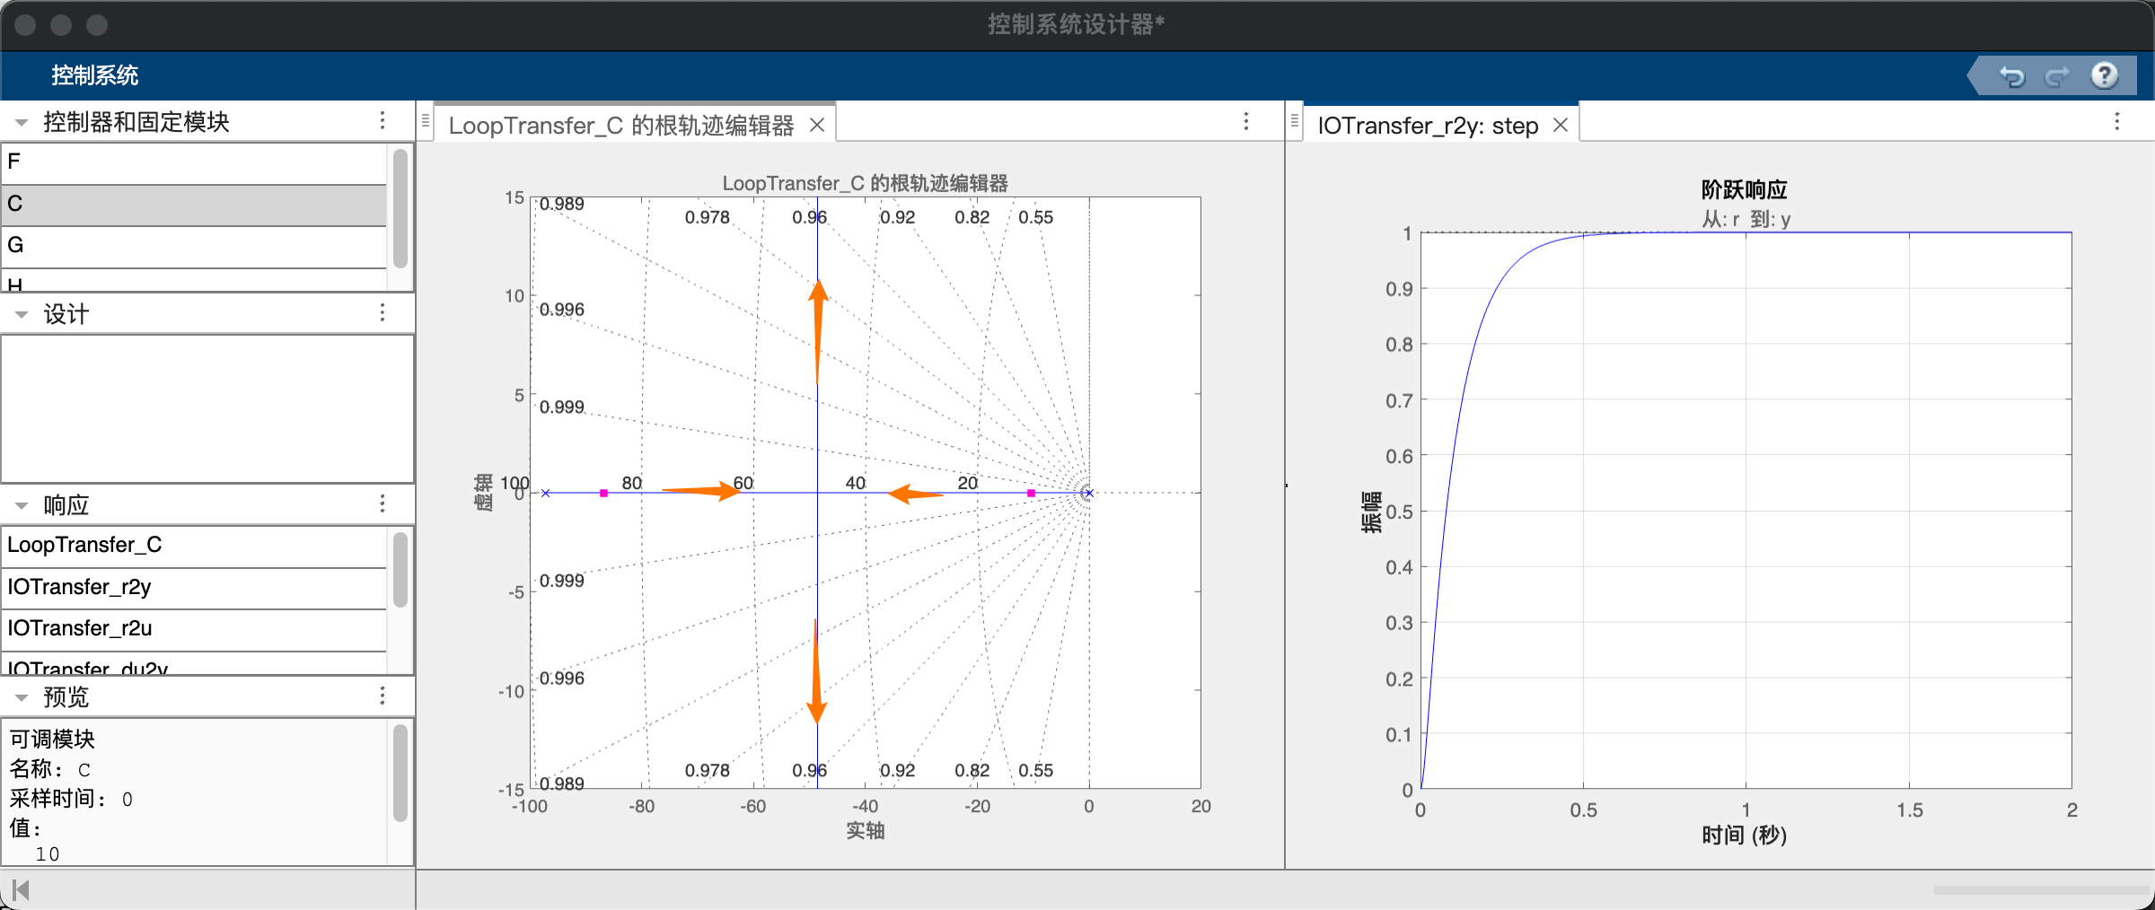
Task: Click the redo arrow icon
Action: click(2057, 76)
